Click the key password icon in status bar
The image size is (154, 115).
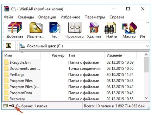coord(11,106)
